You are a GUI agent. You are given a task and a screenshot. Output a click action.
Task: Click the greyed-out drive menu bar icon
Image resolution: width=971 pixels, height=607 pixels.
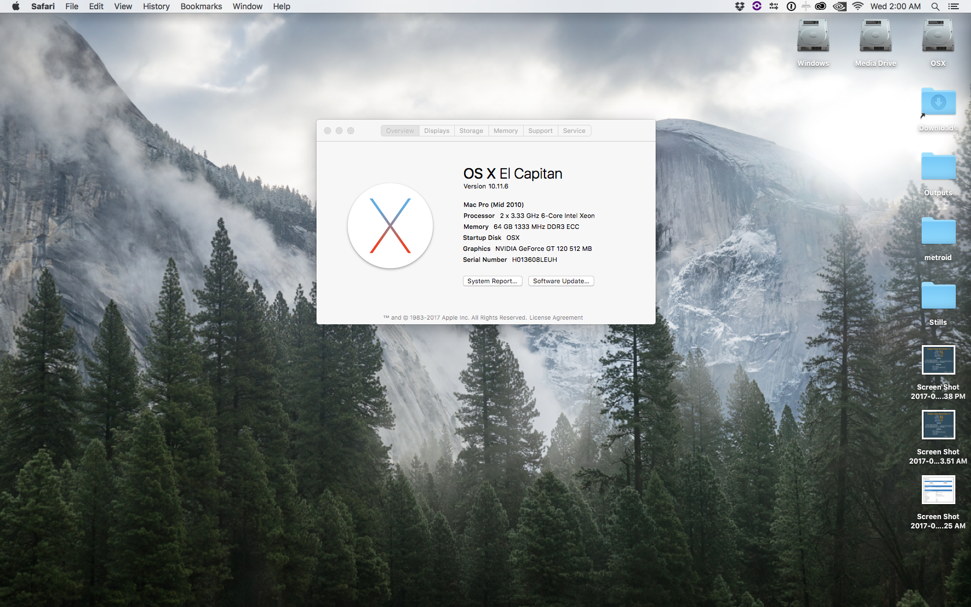click(x=806, y=6)
